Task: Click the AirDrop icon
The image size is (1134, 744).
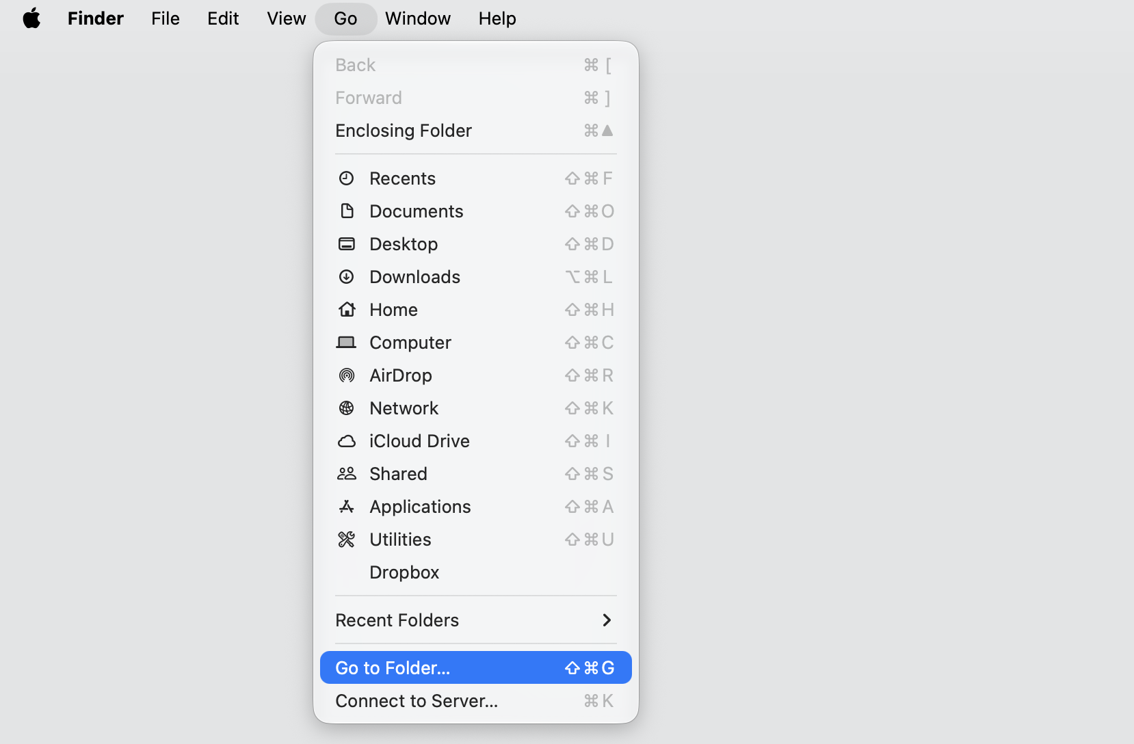Action: point(347,375)
